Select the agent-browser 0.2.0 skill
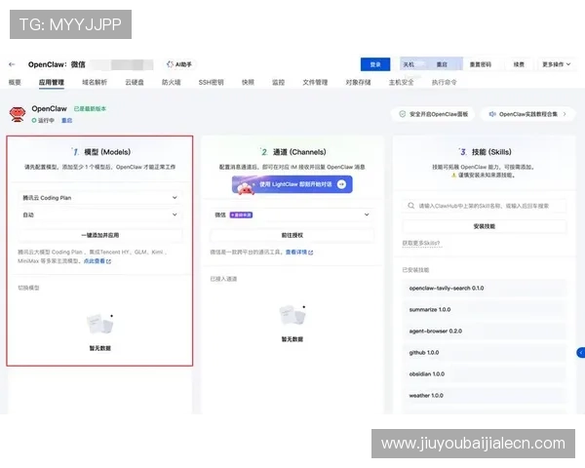Viewport: 585px width, 468px height. (485, 331)
